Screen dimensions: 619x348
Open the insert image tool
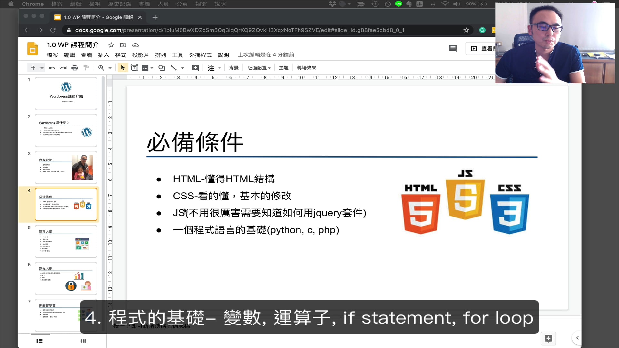[145, 68]
